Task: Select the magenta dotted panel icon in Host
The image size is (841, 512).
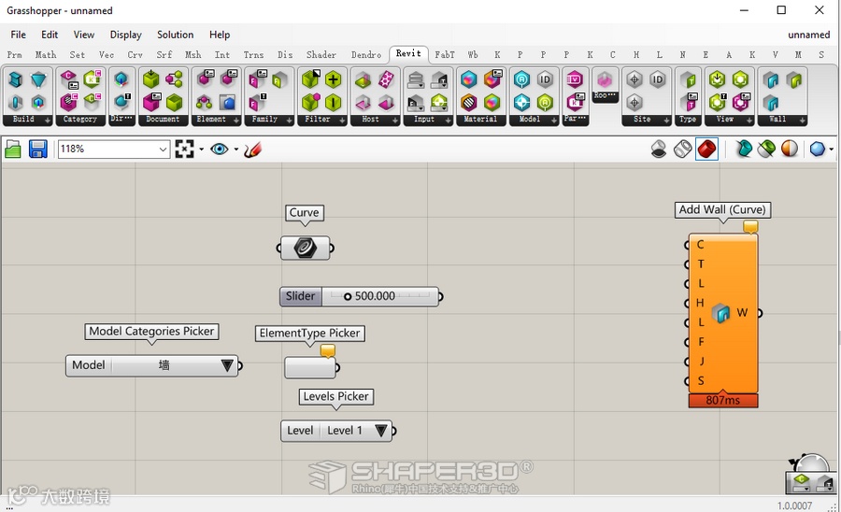Action: coord(386,79)
